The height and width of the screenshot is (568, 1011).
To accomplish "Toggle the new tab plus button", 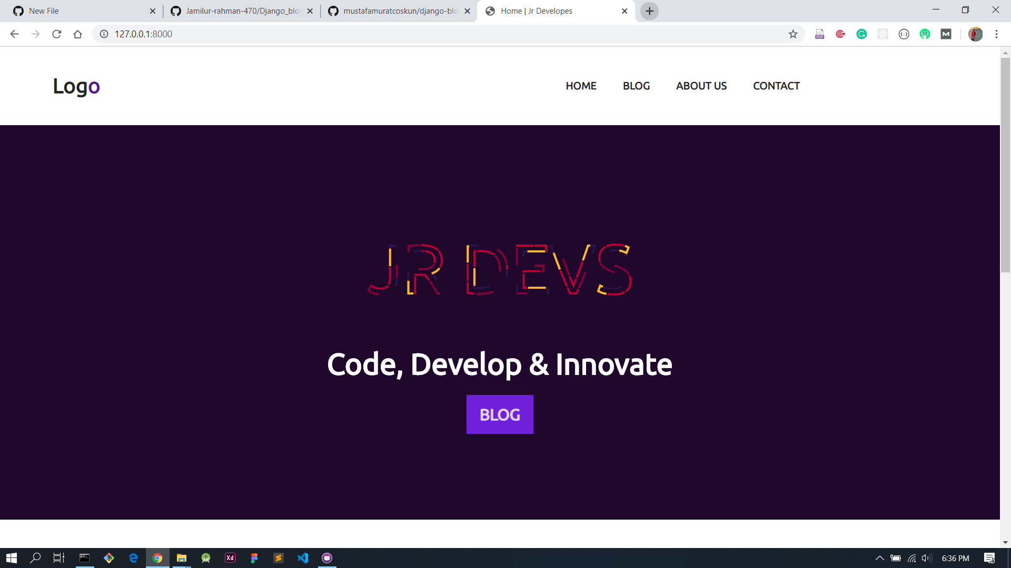I will [649, 11].
